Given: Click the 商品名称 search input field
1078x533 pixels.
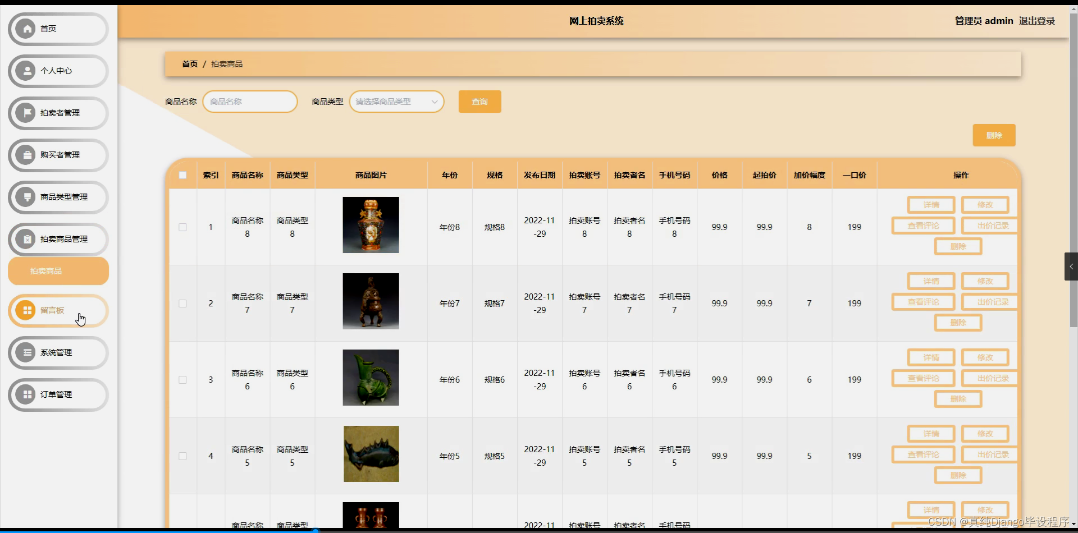Looking at the screenshot, I should click(250, 102).
